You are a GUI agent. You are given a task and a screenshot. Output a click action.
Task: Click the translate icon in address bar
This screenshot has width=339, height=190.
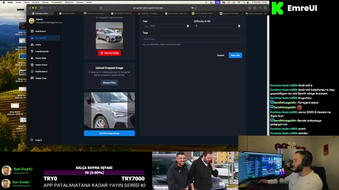pos(192,8)
